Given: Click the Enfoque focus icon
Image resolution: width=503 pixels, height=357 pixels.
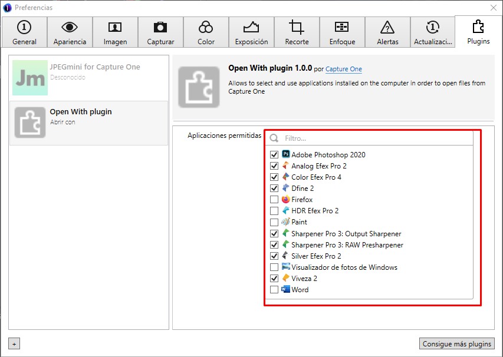Looking at the screenshot, I should (x=342, y=28).
